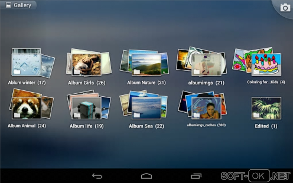Screen dimensions: 293x183
Task: Open the Album Girls photo stack
Action: [89, 63]
